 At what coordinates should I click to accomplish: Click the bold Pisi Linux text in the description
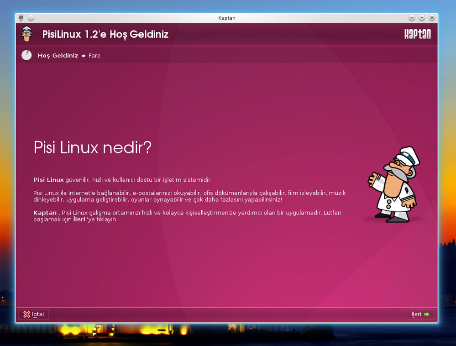click(x=48, y=179)
